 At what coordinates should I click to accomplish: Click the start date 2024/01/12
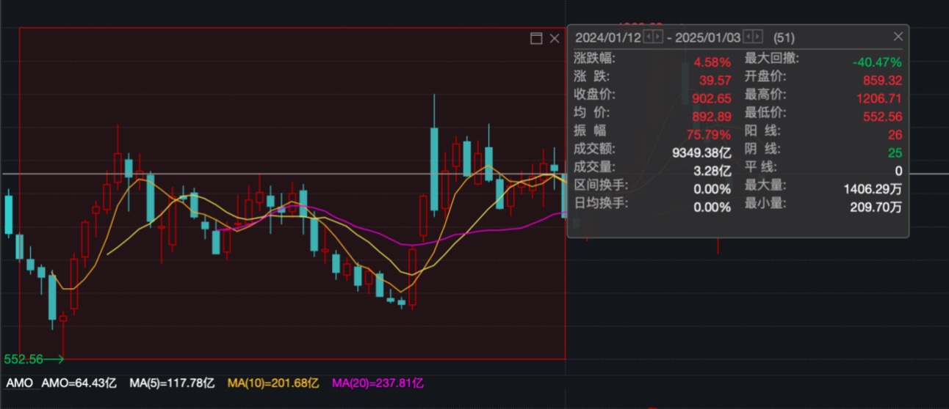[608, 37]
